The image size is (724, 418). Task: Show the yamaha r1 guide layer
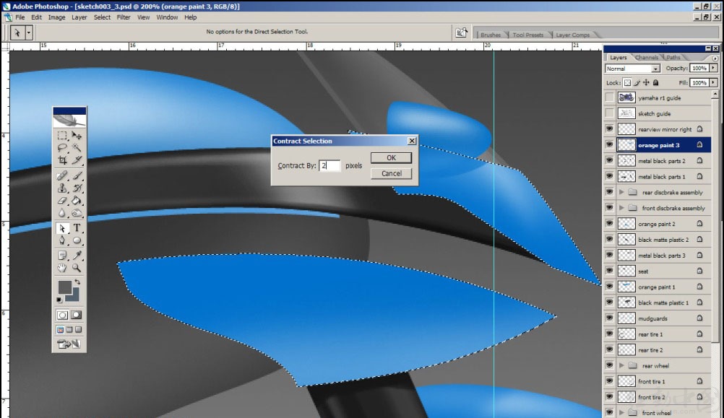(x=610, y=97)
